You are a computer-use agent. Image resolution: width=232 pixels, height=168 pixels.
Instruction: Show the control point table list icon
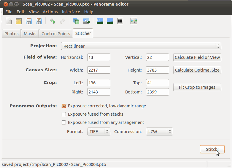tap(120, 21)
